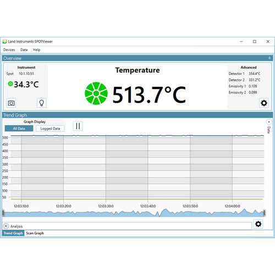The height and width of the screenshot is (275, 275).
Task: Open the Data menu
Action: (x=24, y=50)
